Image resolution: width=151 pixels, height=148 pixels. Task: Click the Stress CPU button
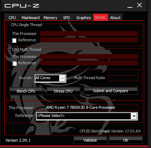(63, 91)
